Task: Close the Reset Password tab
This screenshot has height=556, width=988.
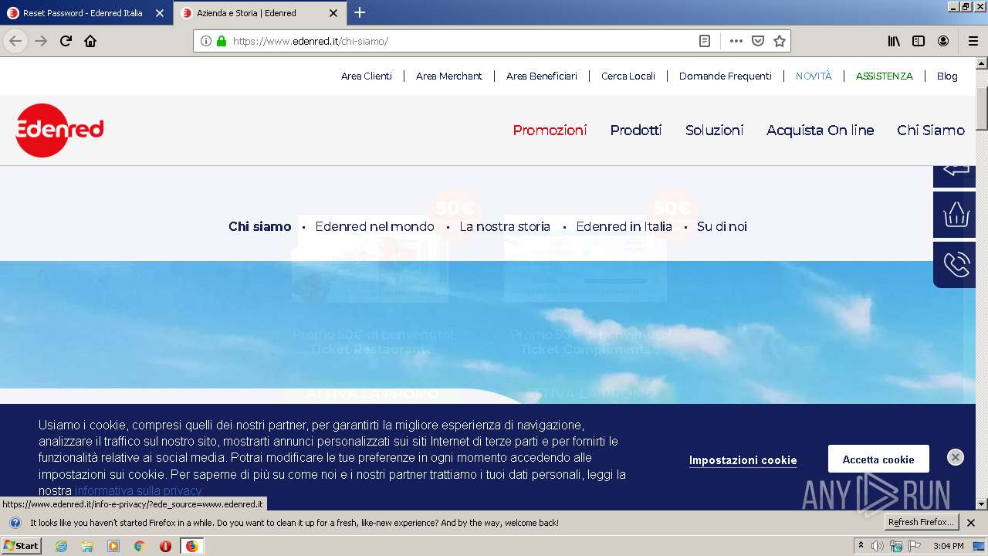Action: coord(160,13)
